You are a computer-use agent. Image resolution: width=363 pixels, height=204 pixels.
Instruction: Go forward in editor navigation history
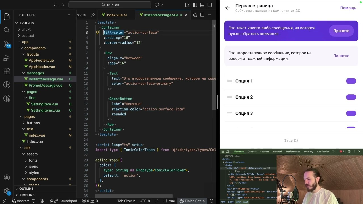63,5
